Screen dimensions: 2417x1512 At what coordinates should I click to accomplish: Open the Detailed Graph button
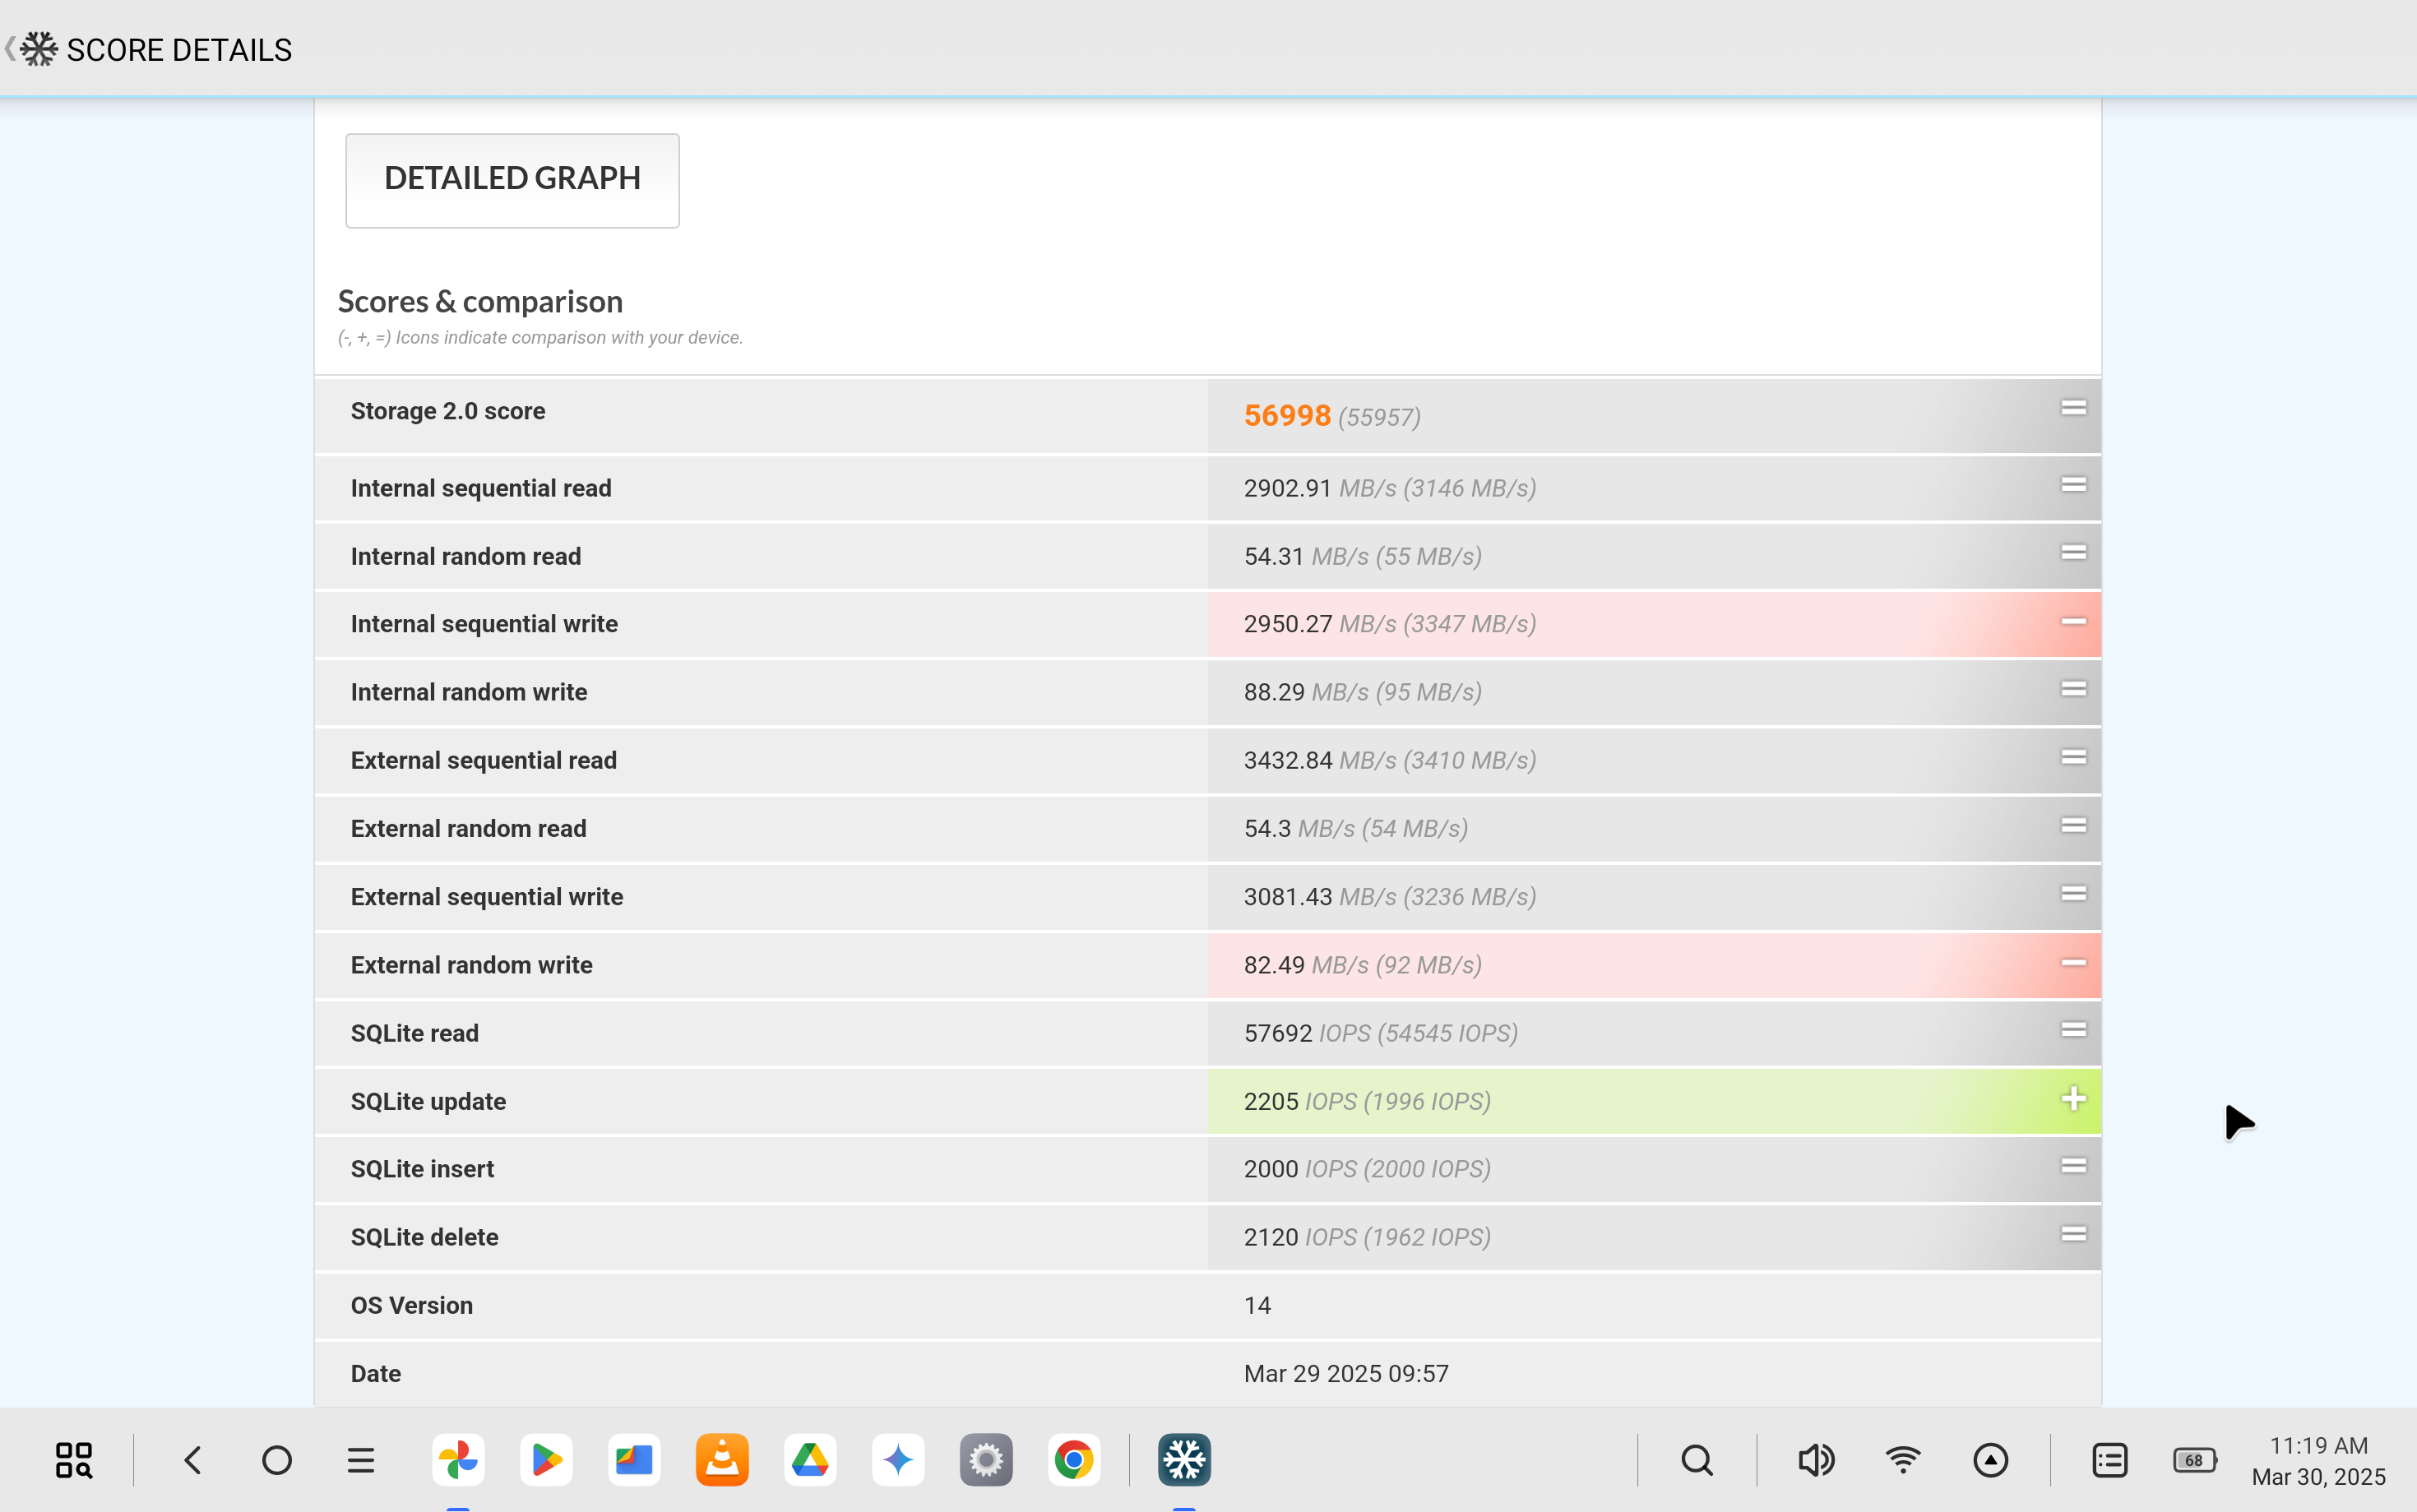(512, 180)
